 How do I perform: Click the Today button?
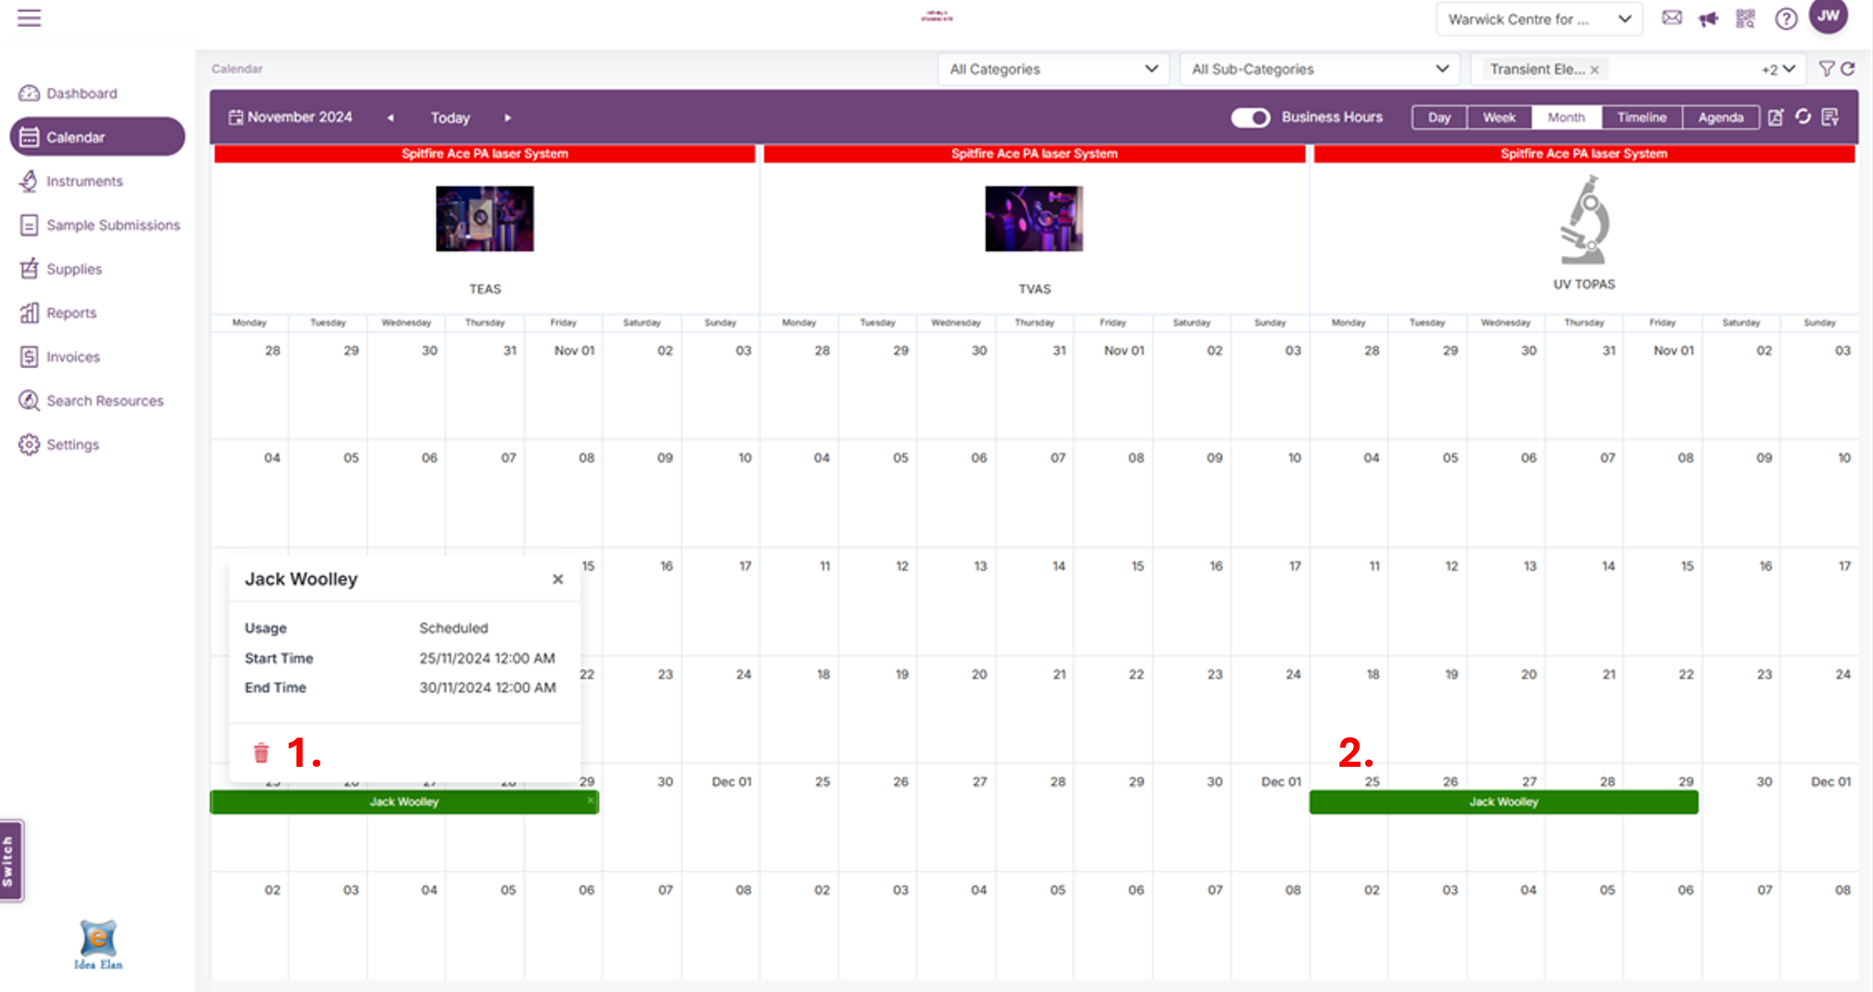point(450,118)
